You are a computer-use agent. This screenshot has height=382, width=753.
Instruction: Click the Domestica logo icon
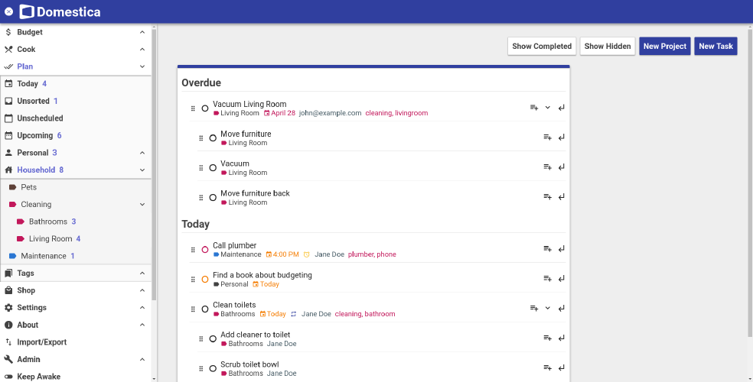pos(27,11)
